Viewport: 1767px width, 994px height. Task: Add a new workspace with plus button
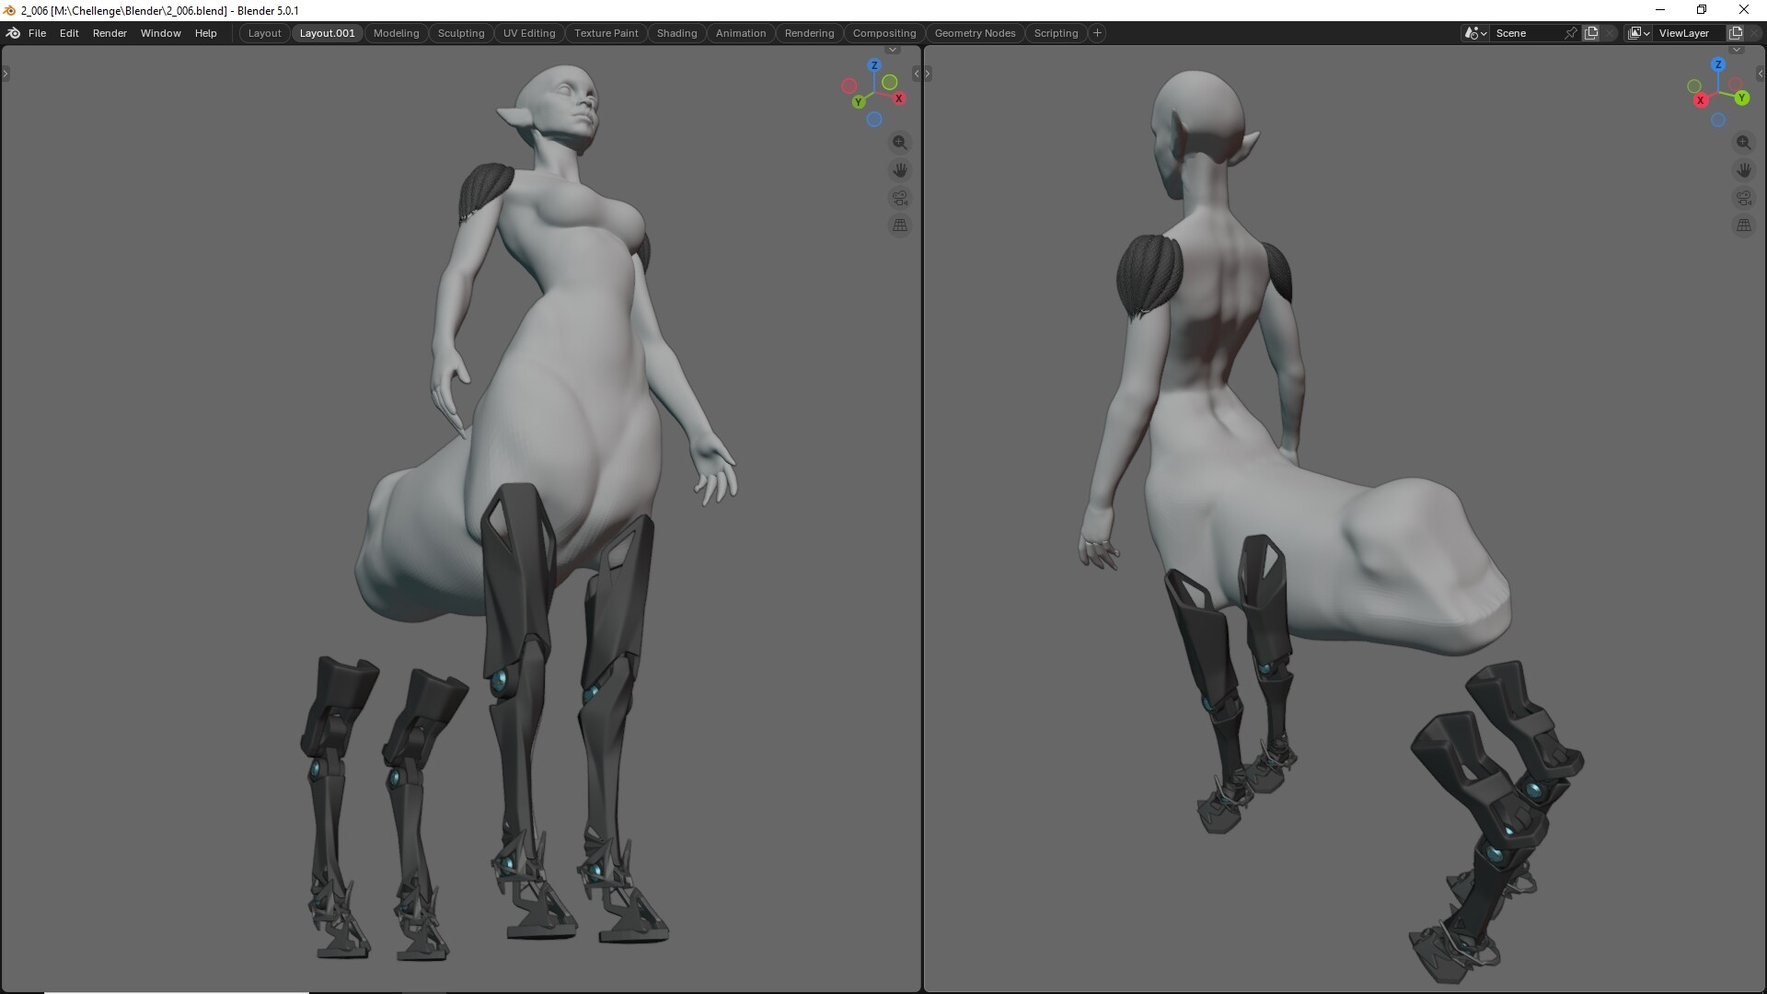(1097, 33)
